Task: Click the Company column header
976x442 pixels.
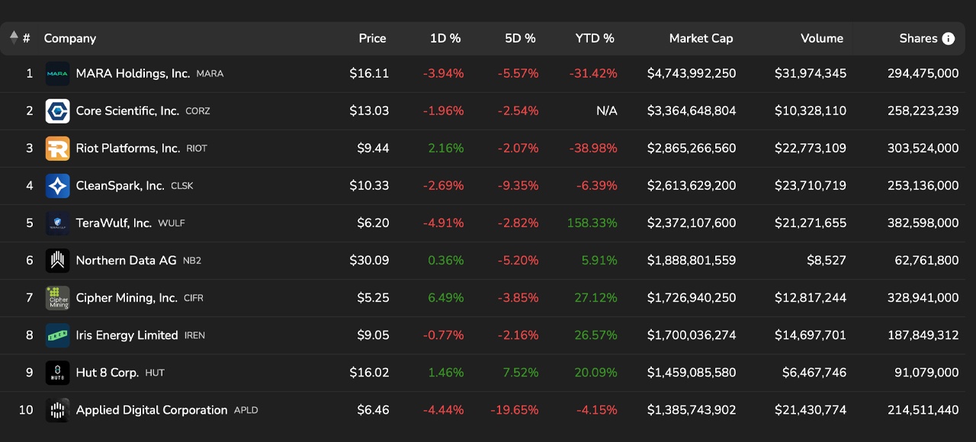Action: tap(70, 39)
